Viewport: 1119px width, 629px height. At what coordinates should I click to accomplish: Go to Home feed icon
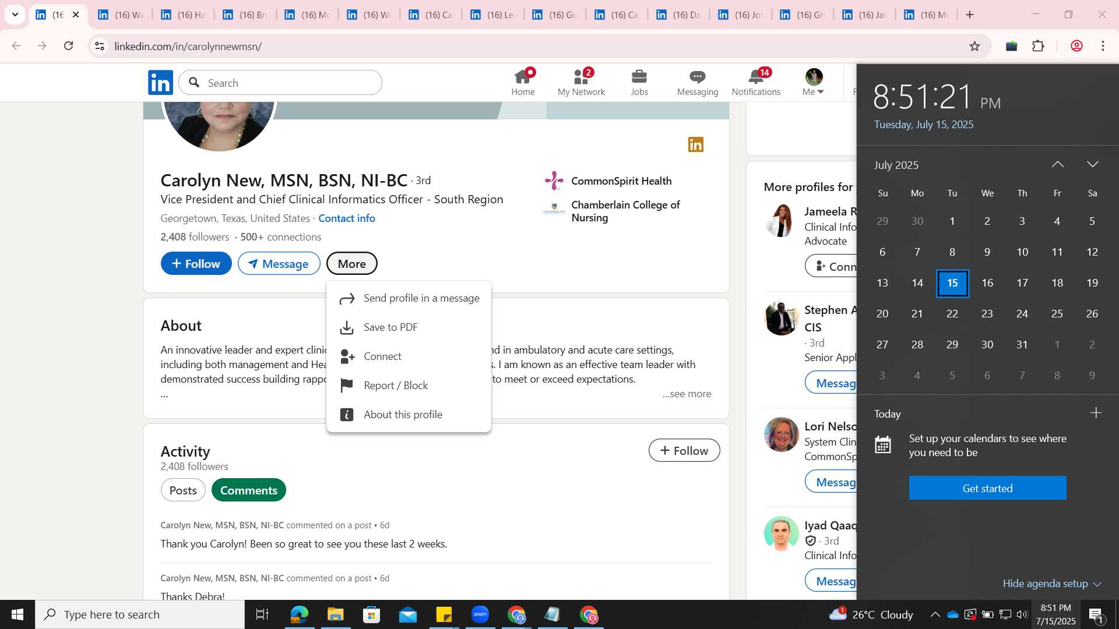tap(523, 82)
